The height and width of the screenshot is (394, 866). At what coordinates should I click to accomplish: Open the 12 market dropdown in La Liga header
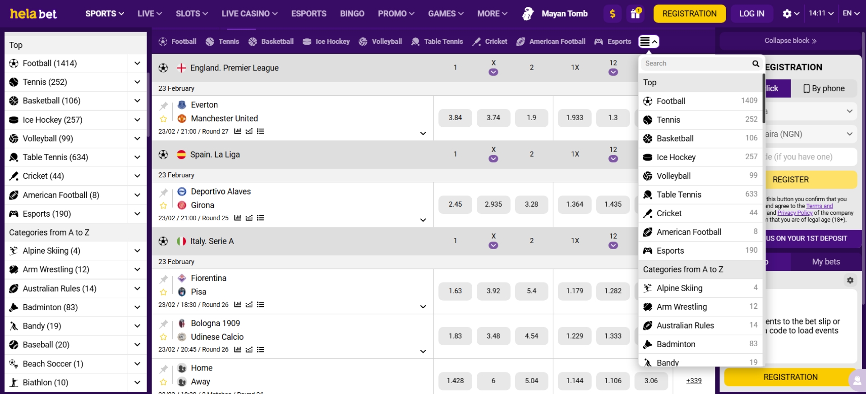coord(613,159)
